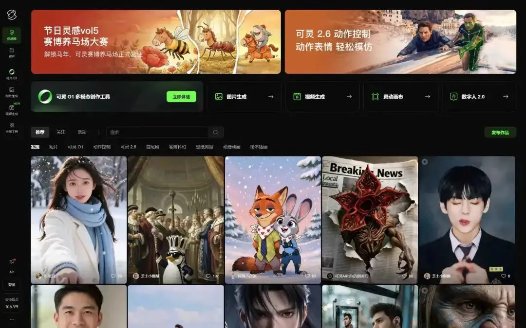The image size is (526, 328).
Task: Select the 发现 category filter
Action: coord(35,147)
